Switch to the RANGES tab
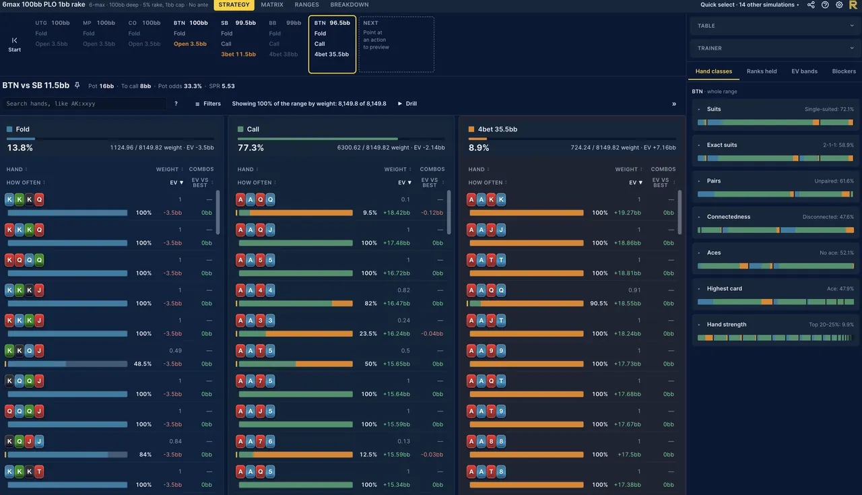Viewport: 862px width, 495px height. 306,5
